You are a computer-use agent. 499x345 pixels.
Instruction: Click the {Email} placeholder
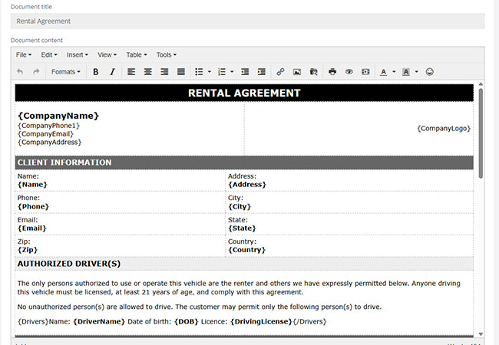pyautogui.click(x=31, y=228)
